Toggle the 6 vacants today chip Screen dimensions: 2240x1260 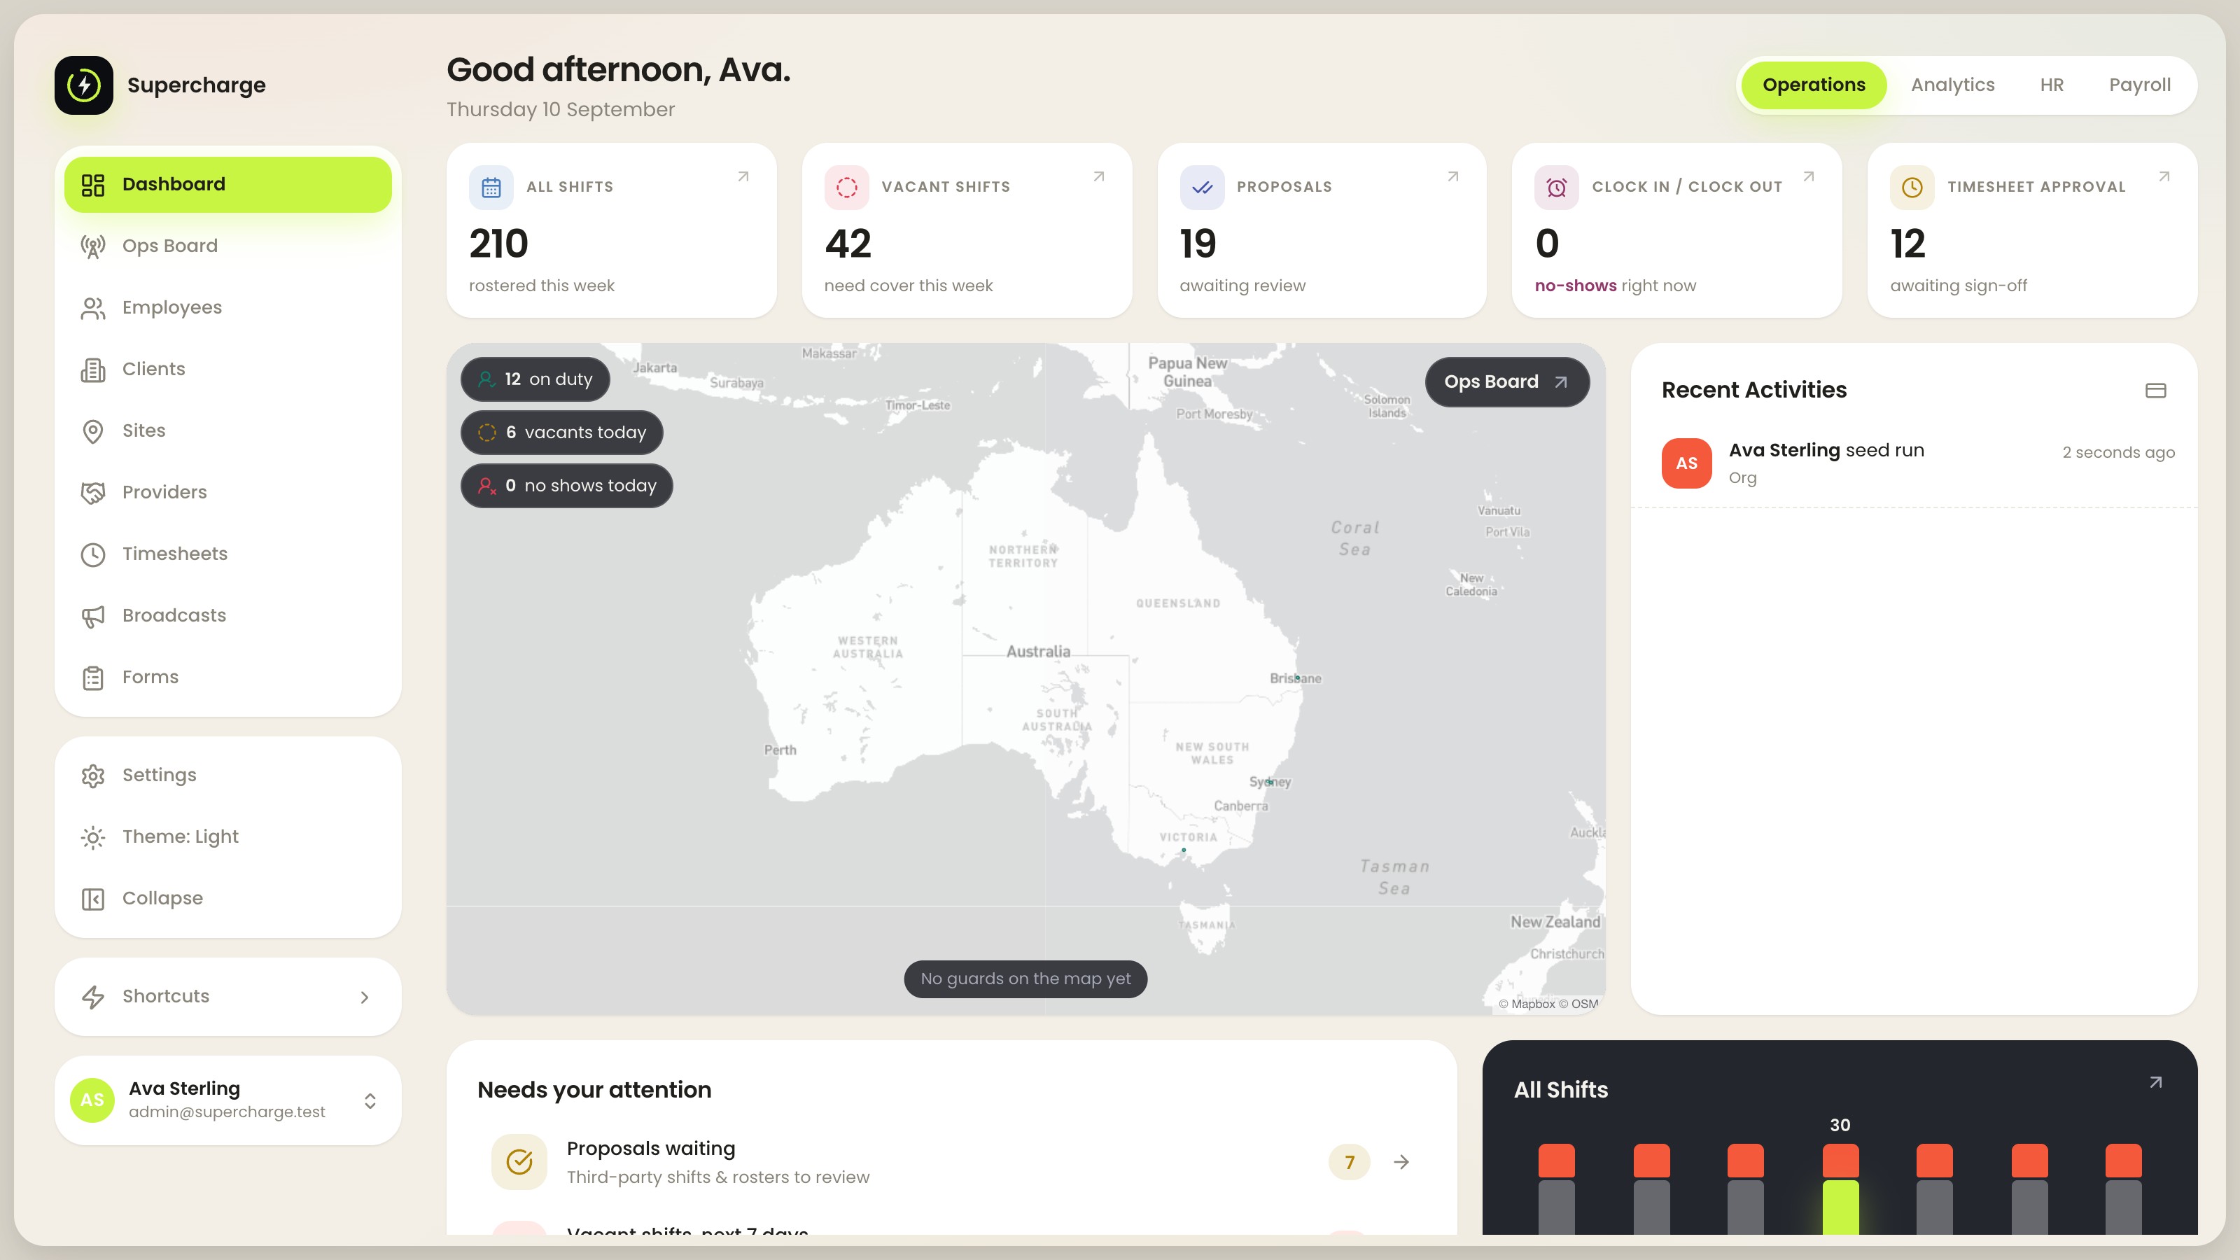561,432
